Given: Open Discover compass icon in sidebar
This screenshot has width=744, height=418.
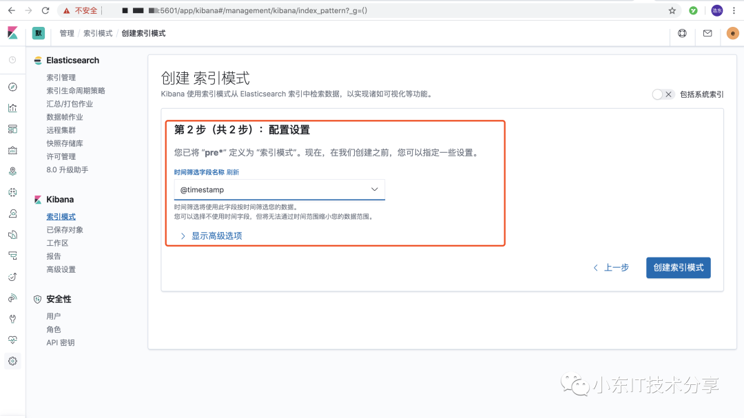Looking at the screenshot, I should (x=13, y=87).
